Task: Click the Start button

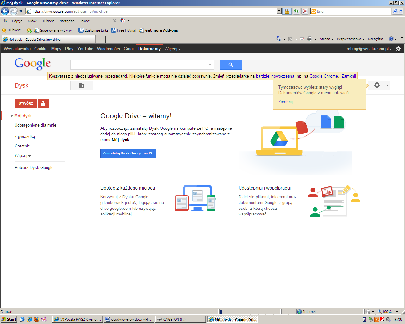Action: click(x=9, y=319)
